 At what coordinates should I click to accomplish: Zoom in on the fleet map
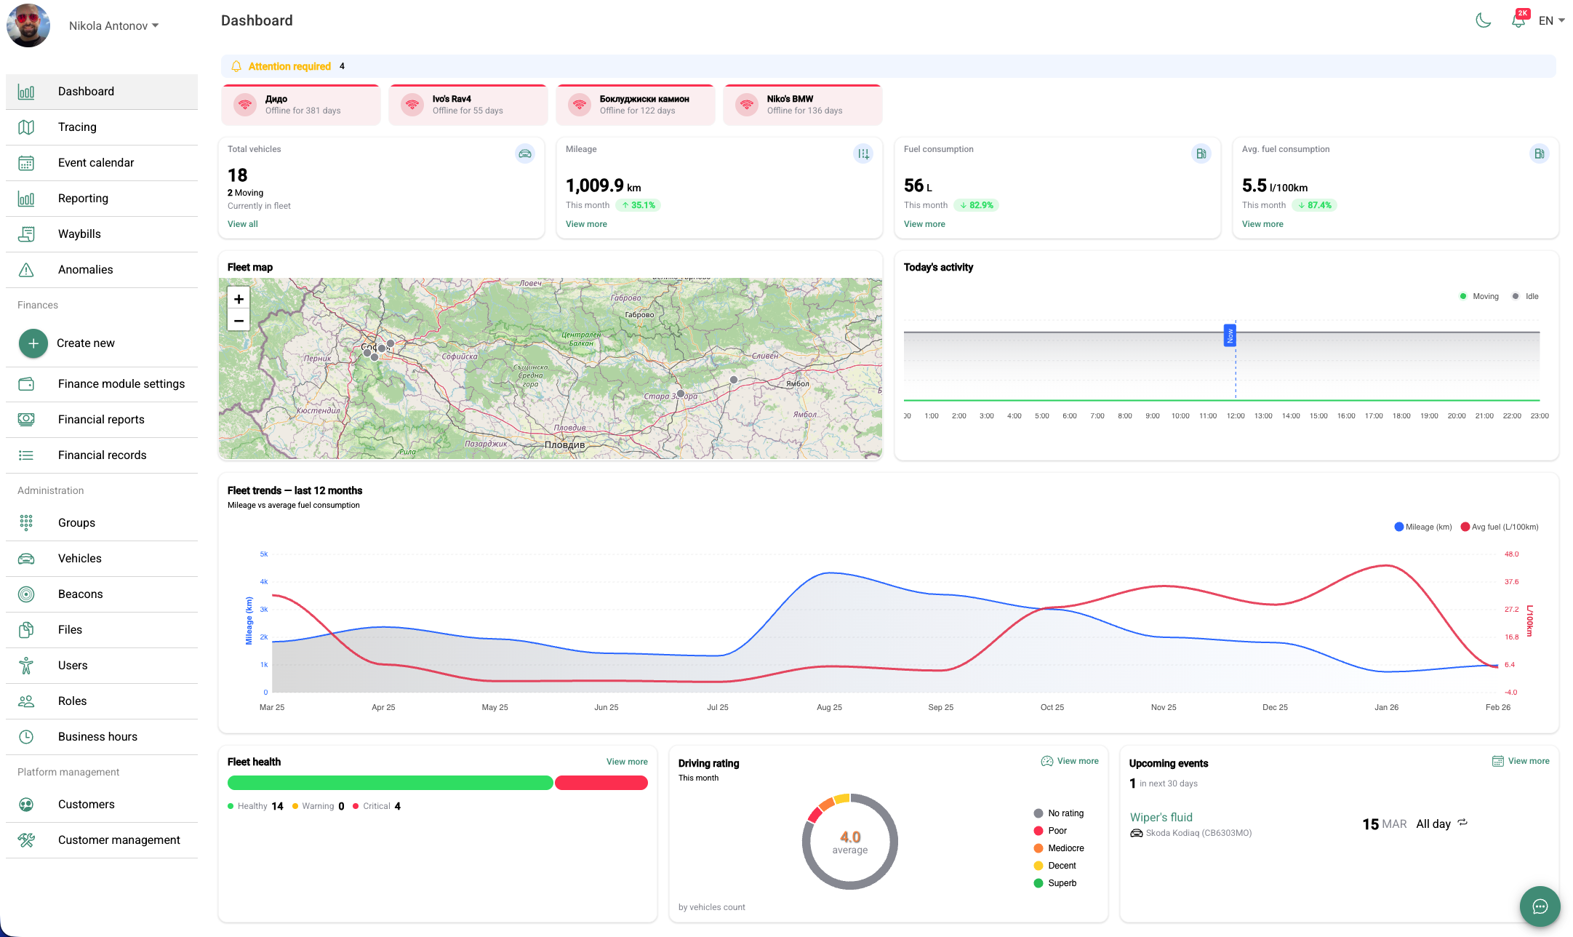click(238, 298)
